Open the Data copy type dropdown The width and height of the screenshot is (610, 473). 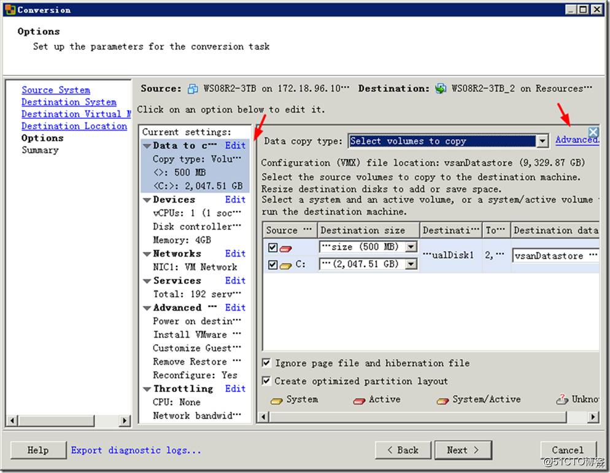pos(542,142)
